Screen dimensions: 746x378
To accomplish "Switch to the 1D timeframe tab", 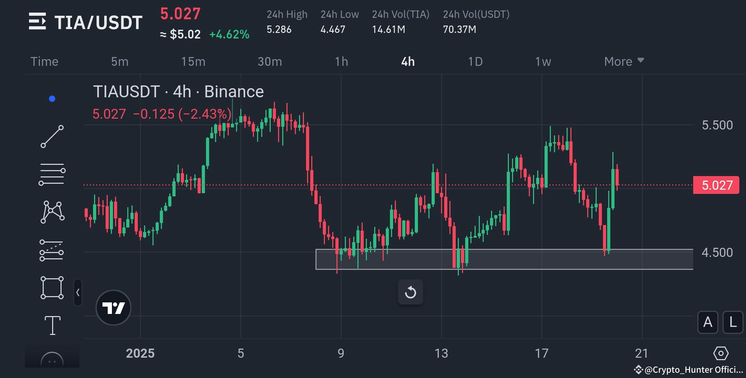I will 475,61.
